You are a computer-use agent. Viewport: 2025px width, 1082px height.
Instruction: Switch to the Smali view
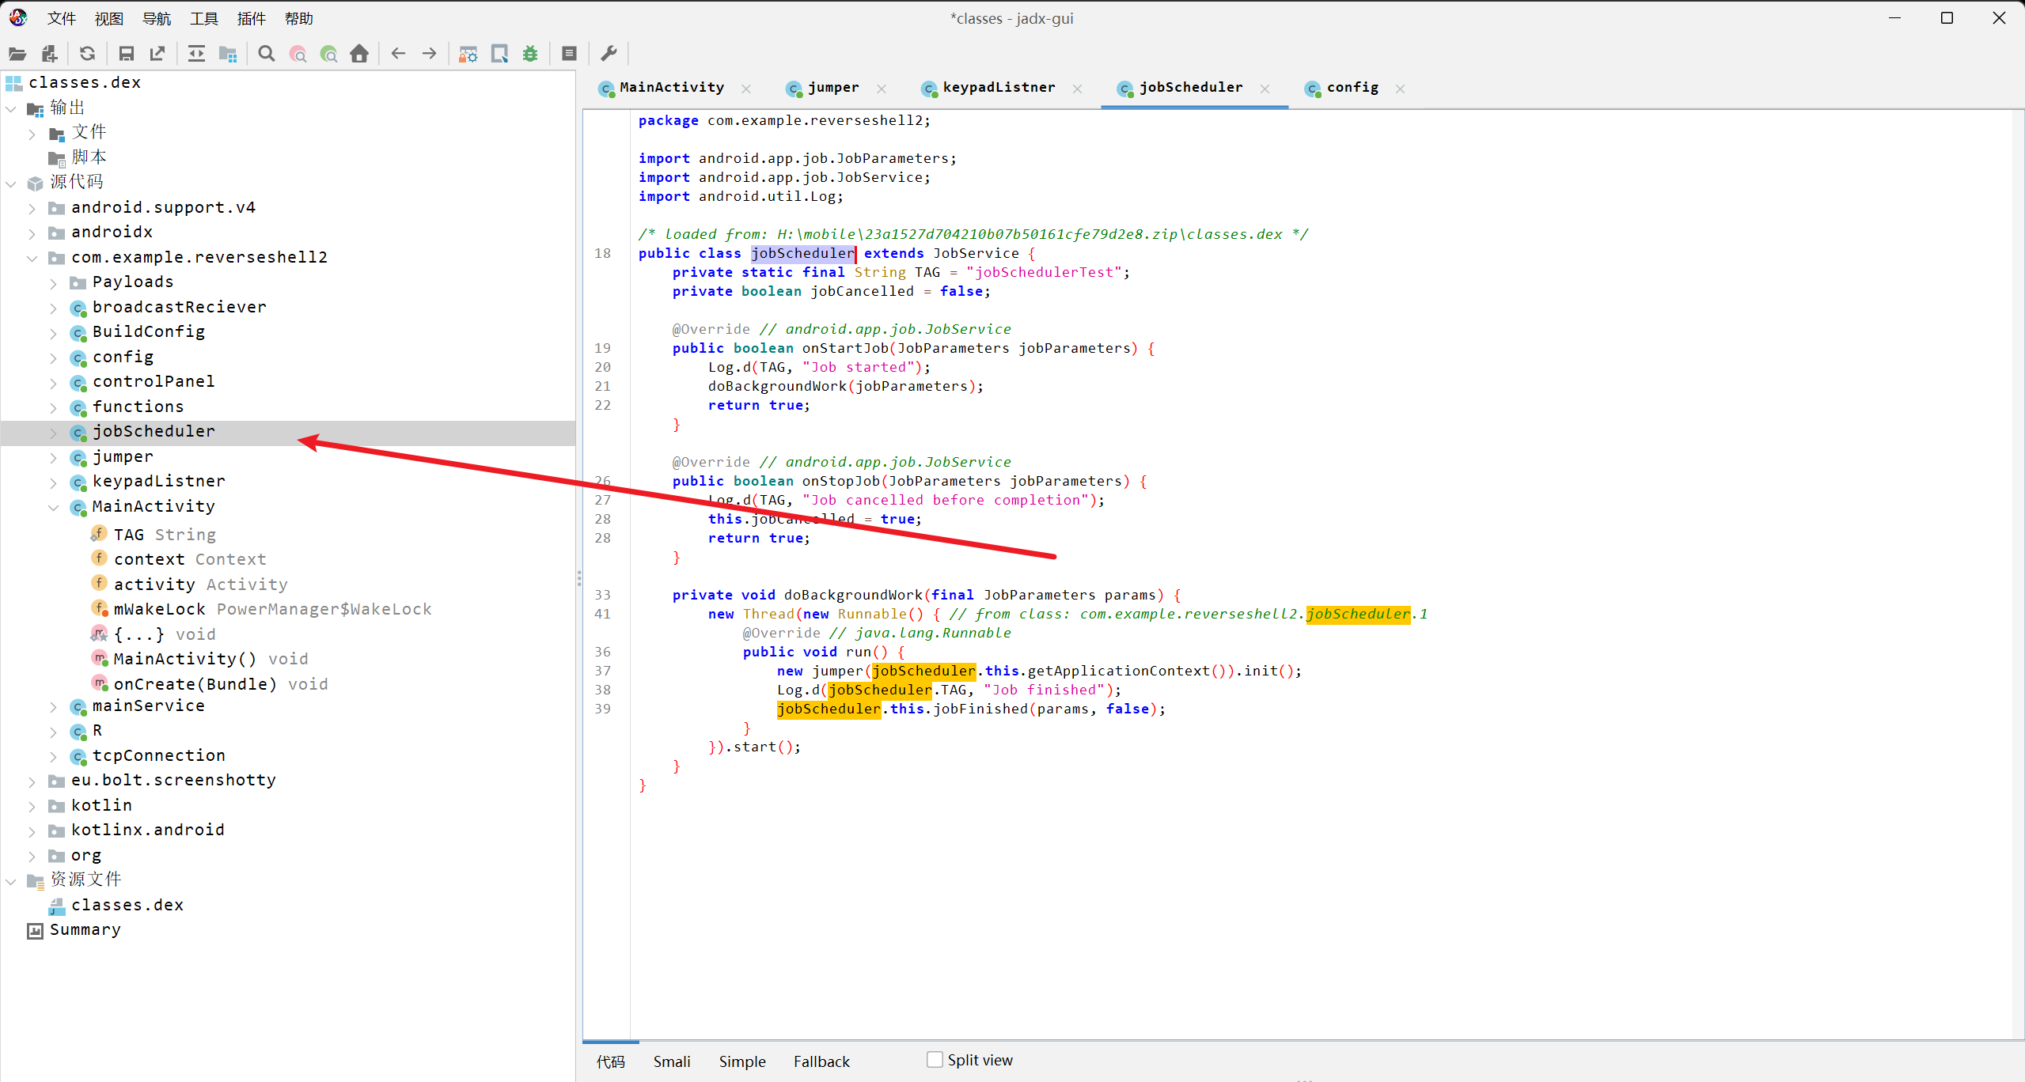[x=671, y=1061]
